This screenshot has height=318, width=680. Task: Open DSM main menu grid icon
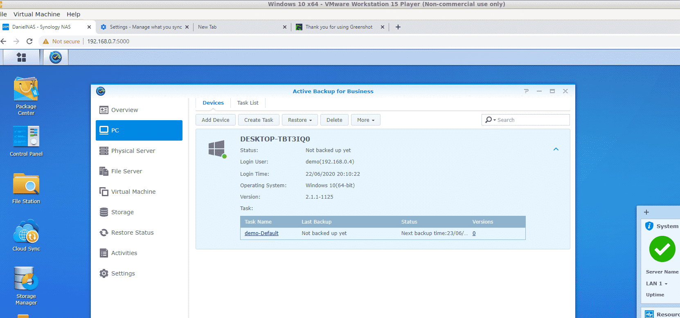point(21,57)
